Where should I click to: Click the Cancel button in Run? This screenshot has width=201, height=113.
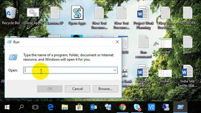78,89
